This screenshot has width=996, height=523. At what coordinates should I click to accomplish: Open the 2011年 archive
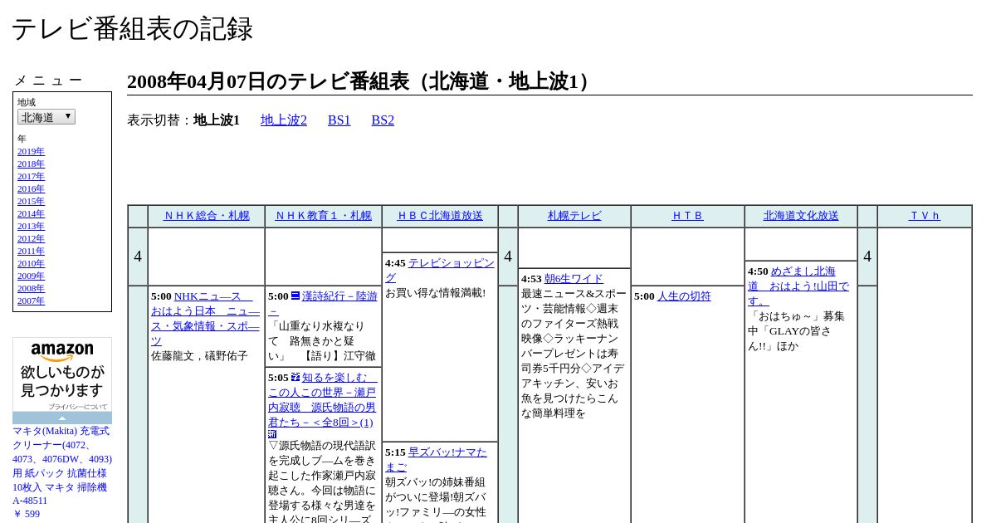pyautogui.click(x=31, y=252)
